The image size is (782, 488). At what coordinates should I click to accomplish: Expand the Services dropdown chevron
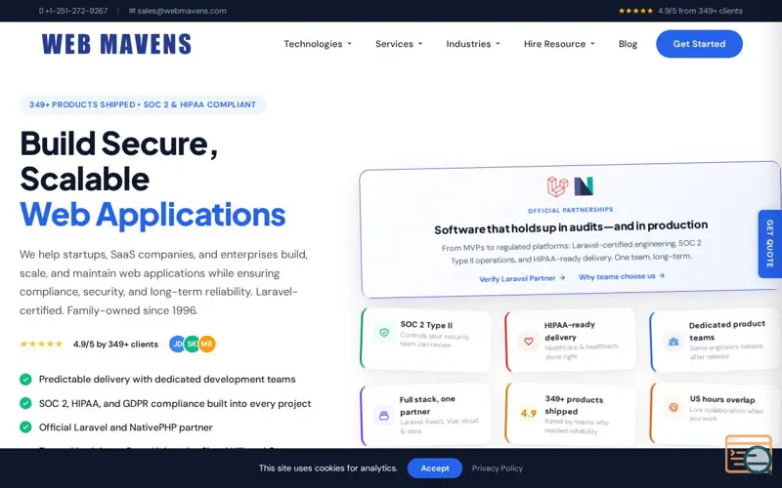420,44
